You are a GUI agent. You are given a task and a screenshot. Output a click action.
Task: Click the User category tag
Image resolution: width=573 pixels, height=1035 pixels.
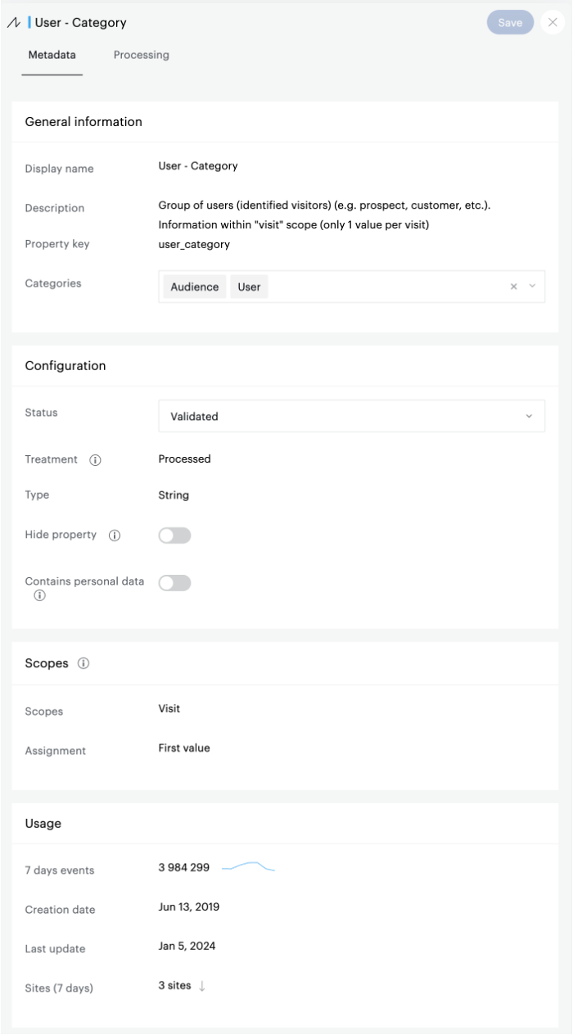(249, 287)
